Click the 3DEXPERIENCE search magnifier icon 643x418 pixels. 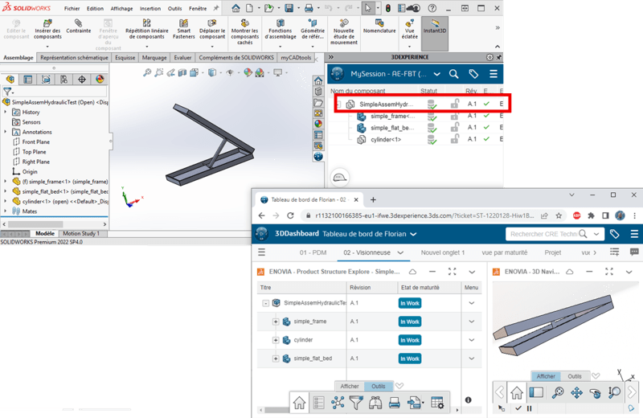point(453,74)
